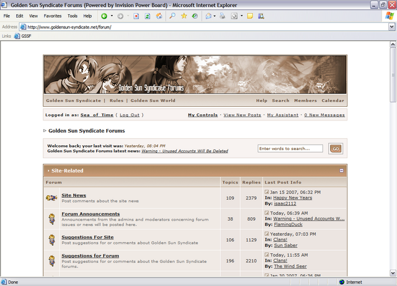Screen dimensions: 397x286
Task: Open the Tools menu
Action: coord(73,16)
